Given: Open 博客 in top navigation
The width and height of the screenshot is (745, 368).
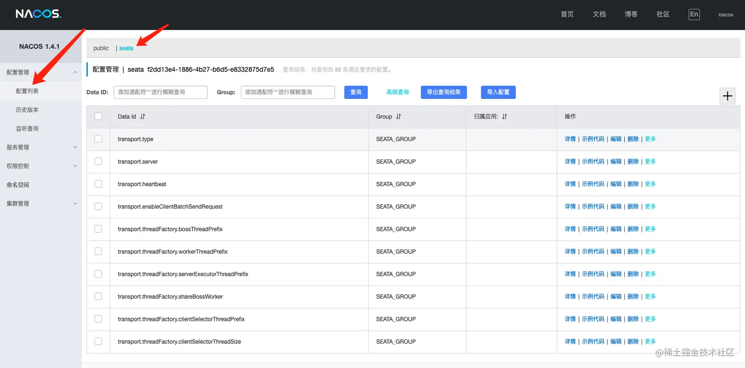Looking at the screenshot, I should pyautogui.click(x=631, y=14).
